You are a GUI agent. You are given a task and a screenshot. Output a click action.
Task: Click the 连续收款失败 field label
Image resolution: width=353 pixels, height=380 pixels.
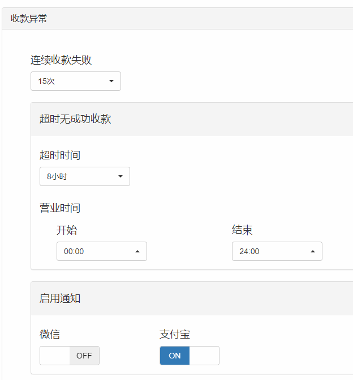[61, 60]
